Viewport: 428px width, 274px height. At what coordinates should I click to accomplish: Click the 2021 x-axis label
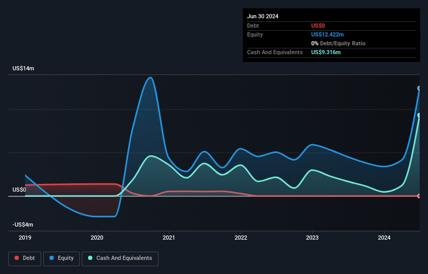[169, 238]
